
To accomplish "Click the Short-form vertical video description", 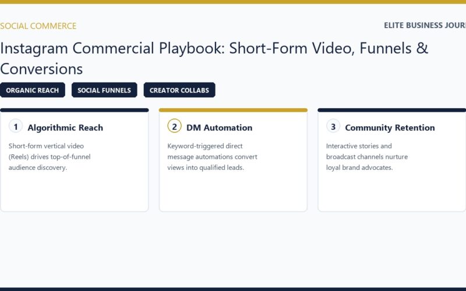I will pos(50,157).
